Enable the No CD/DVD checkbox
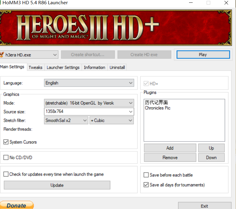 [6, 158]
